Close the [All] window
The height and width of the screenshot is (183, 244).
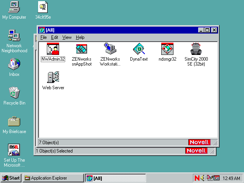coord(214,30)
